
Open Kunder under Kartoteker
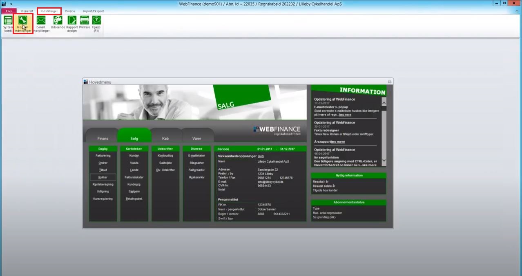point(134,156)
